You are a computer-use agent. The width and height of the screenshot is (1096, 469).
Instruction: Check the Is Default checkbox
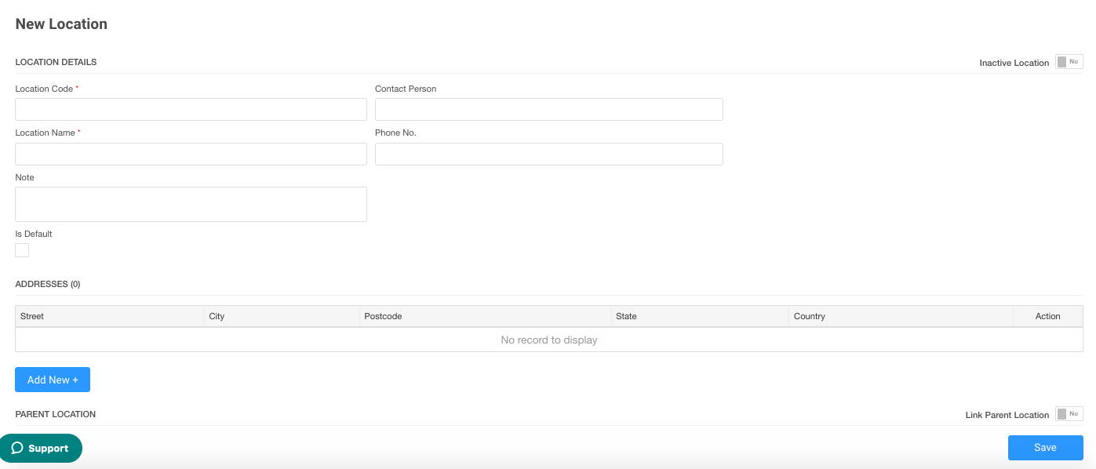22,250
